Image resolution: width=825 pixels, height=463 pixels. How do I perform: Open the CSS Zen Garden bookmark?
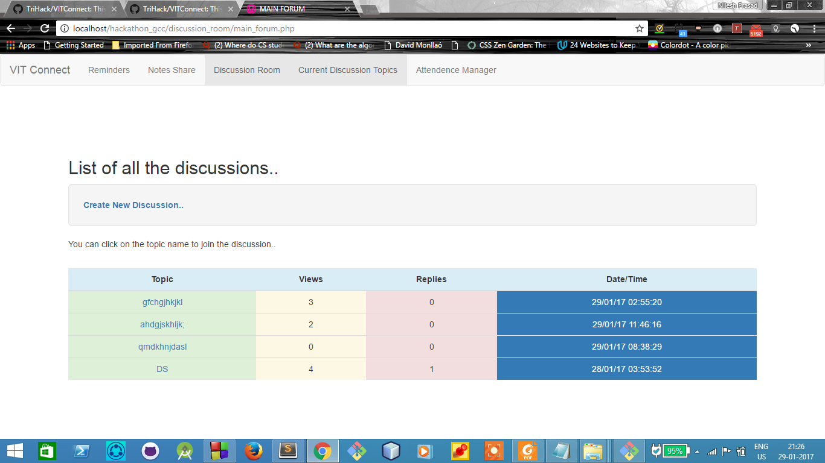(507, 45)
